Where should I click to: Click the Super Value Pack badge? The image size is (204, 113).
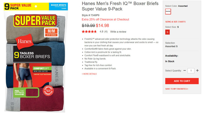35,21
